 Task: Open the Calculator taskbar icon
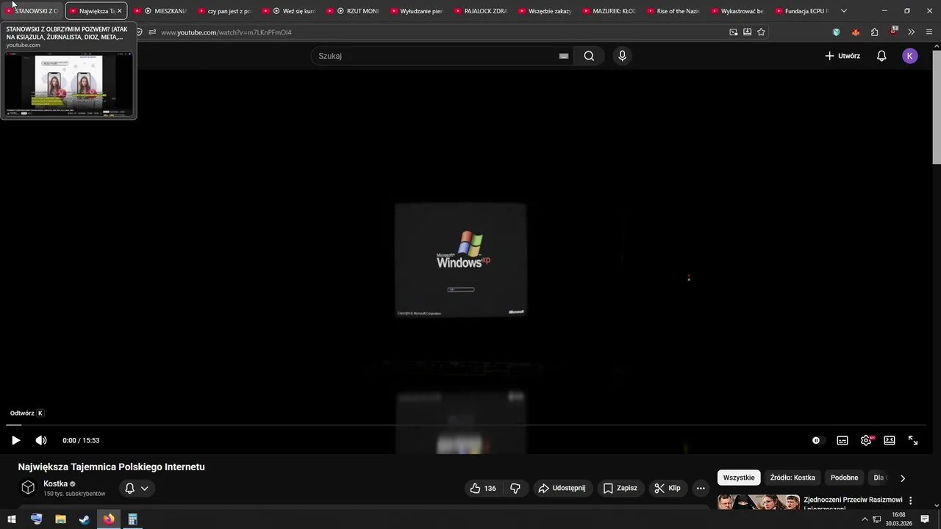coord(132,519)
